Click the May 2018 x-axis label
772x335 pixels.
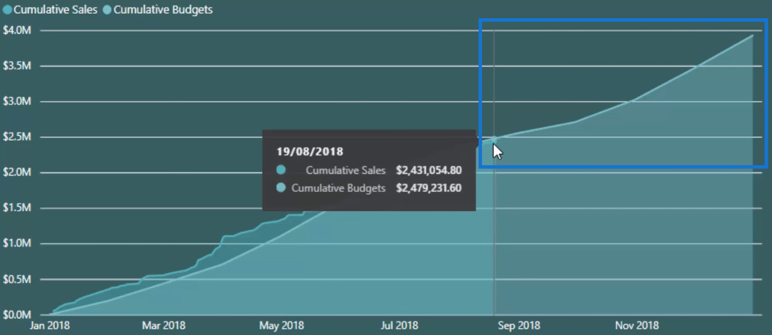pos(281,326)
